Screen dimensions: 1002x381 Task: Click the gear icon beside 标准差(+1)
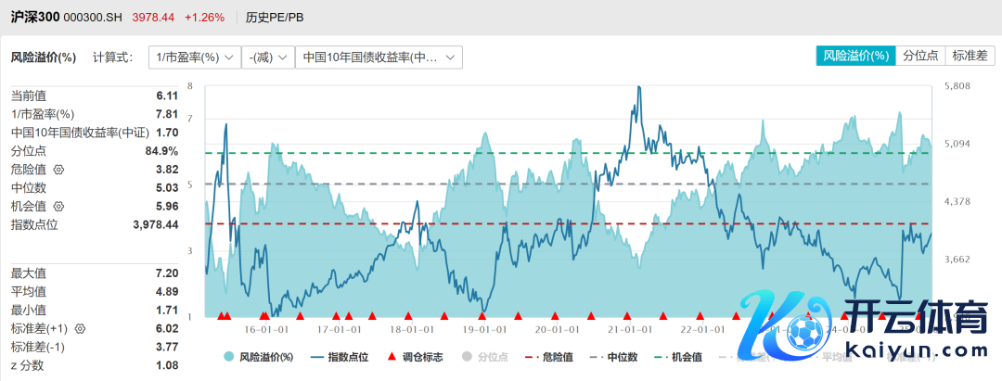80,329
